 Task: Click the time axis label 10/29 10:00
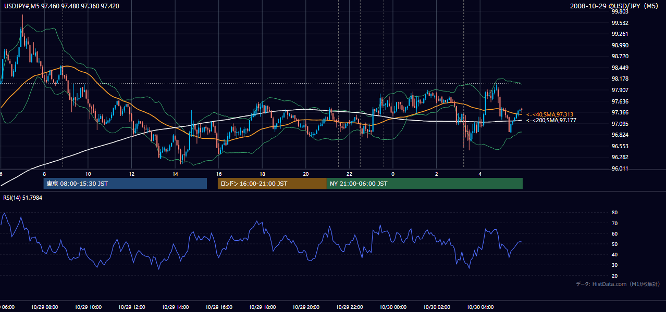88,307
